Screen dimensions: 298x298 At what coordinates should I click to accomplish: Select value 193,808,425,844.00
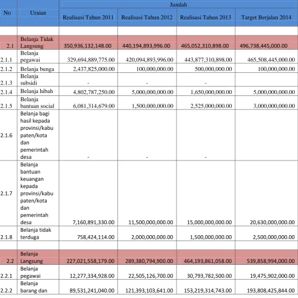click(271, 291)
